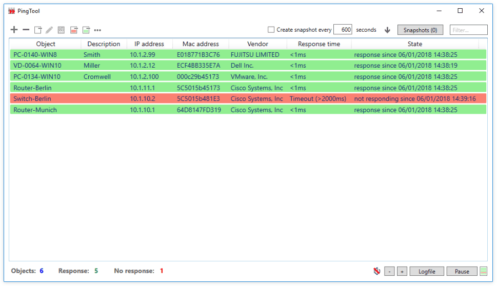Toggle the muted speaker sound icon
Image resolution: width=497 pixels, height=286 pixels.
pyautogui.click(x=376, y=271)
